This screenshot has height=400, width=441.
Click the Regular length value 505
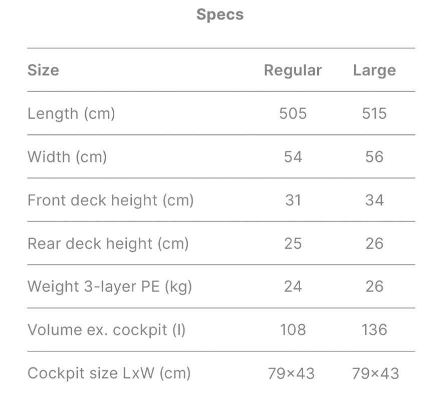[293, 113]
